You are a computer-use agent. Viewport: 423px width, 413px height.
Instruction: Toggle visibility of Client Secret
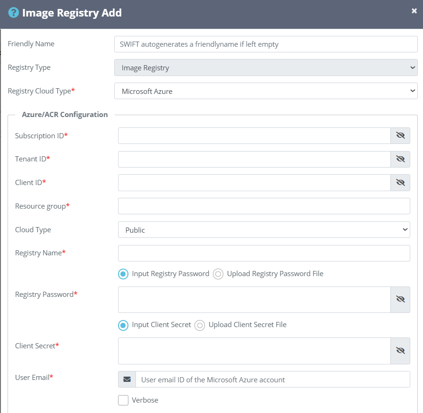tap(400, 351)
